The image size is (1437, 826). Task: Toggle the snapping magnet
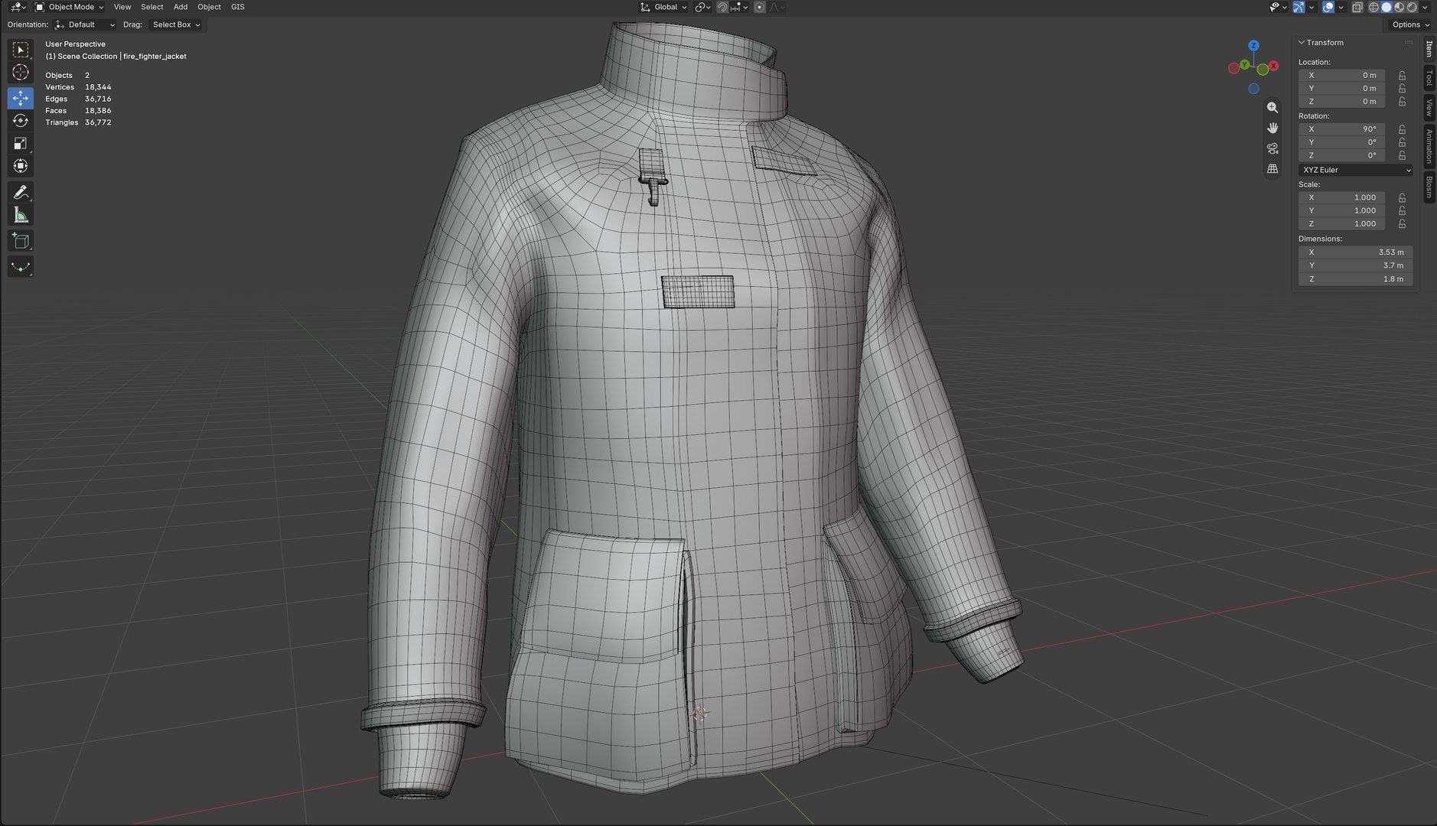click(x=722, y=7)
